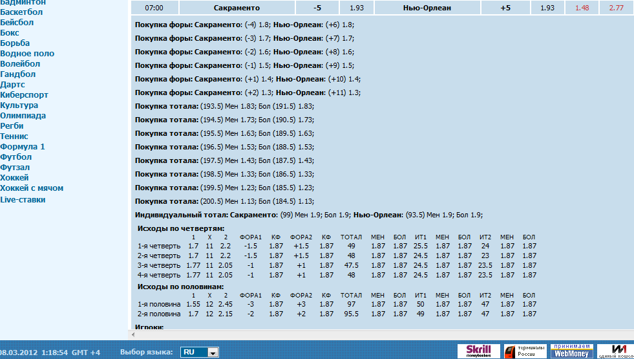
Task: Select the 1-я половина row label
Action: [159, 305]
